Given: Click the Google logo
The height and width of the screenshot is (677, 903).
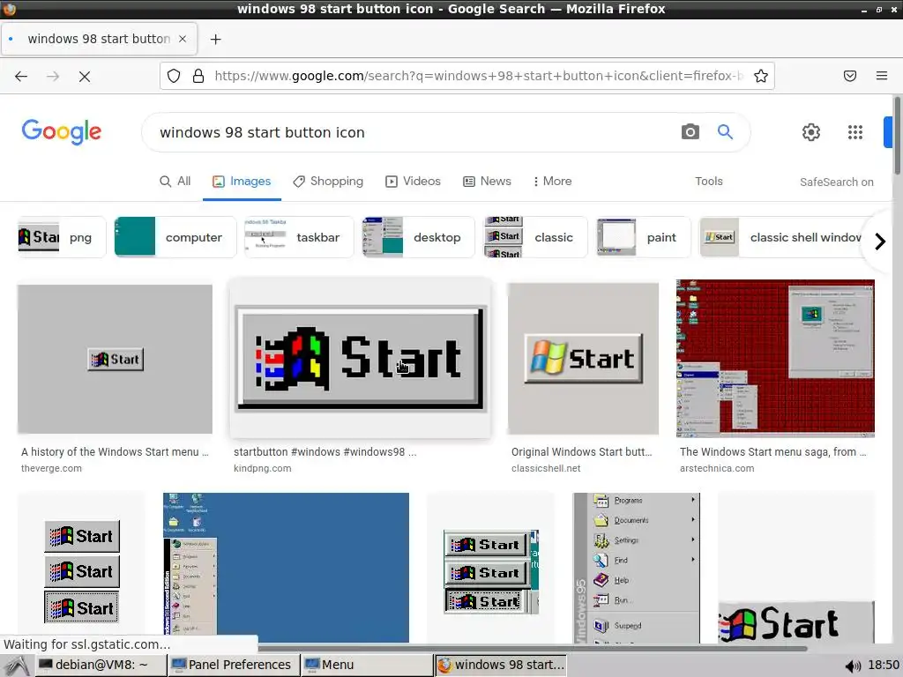Looking at the screenshot, I should pos(62,132).
